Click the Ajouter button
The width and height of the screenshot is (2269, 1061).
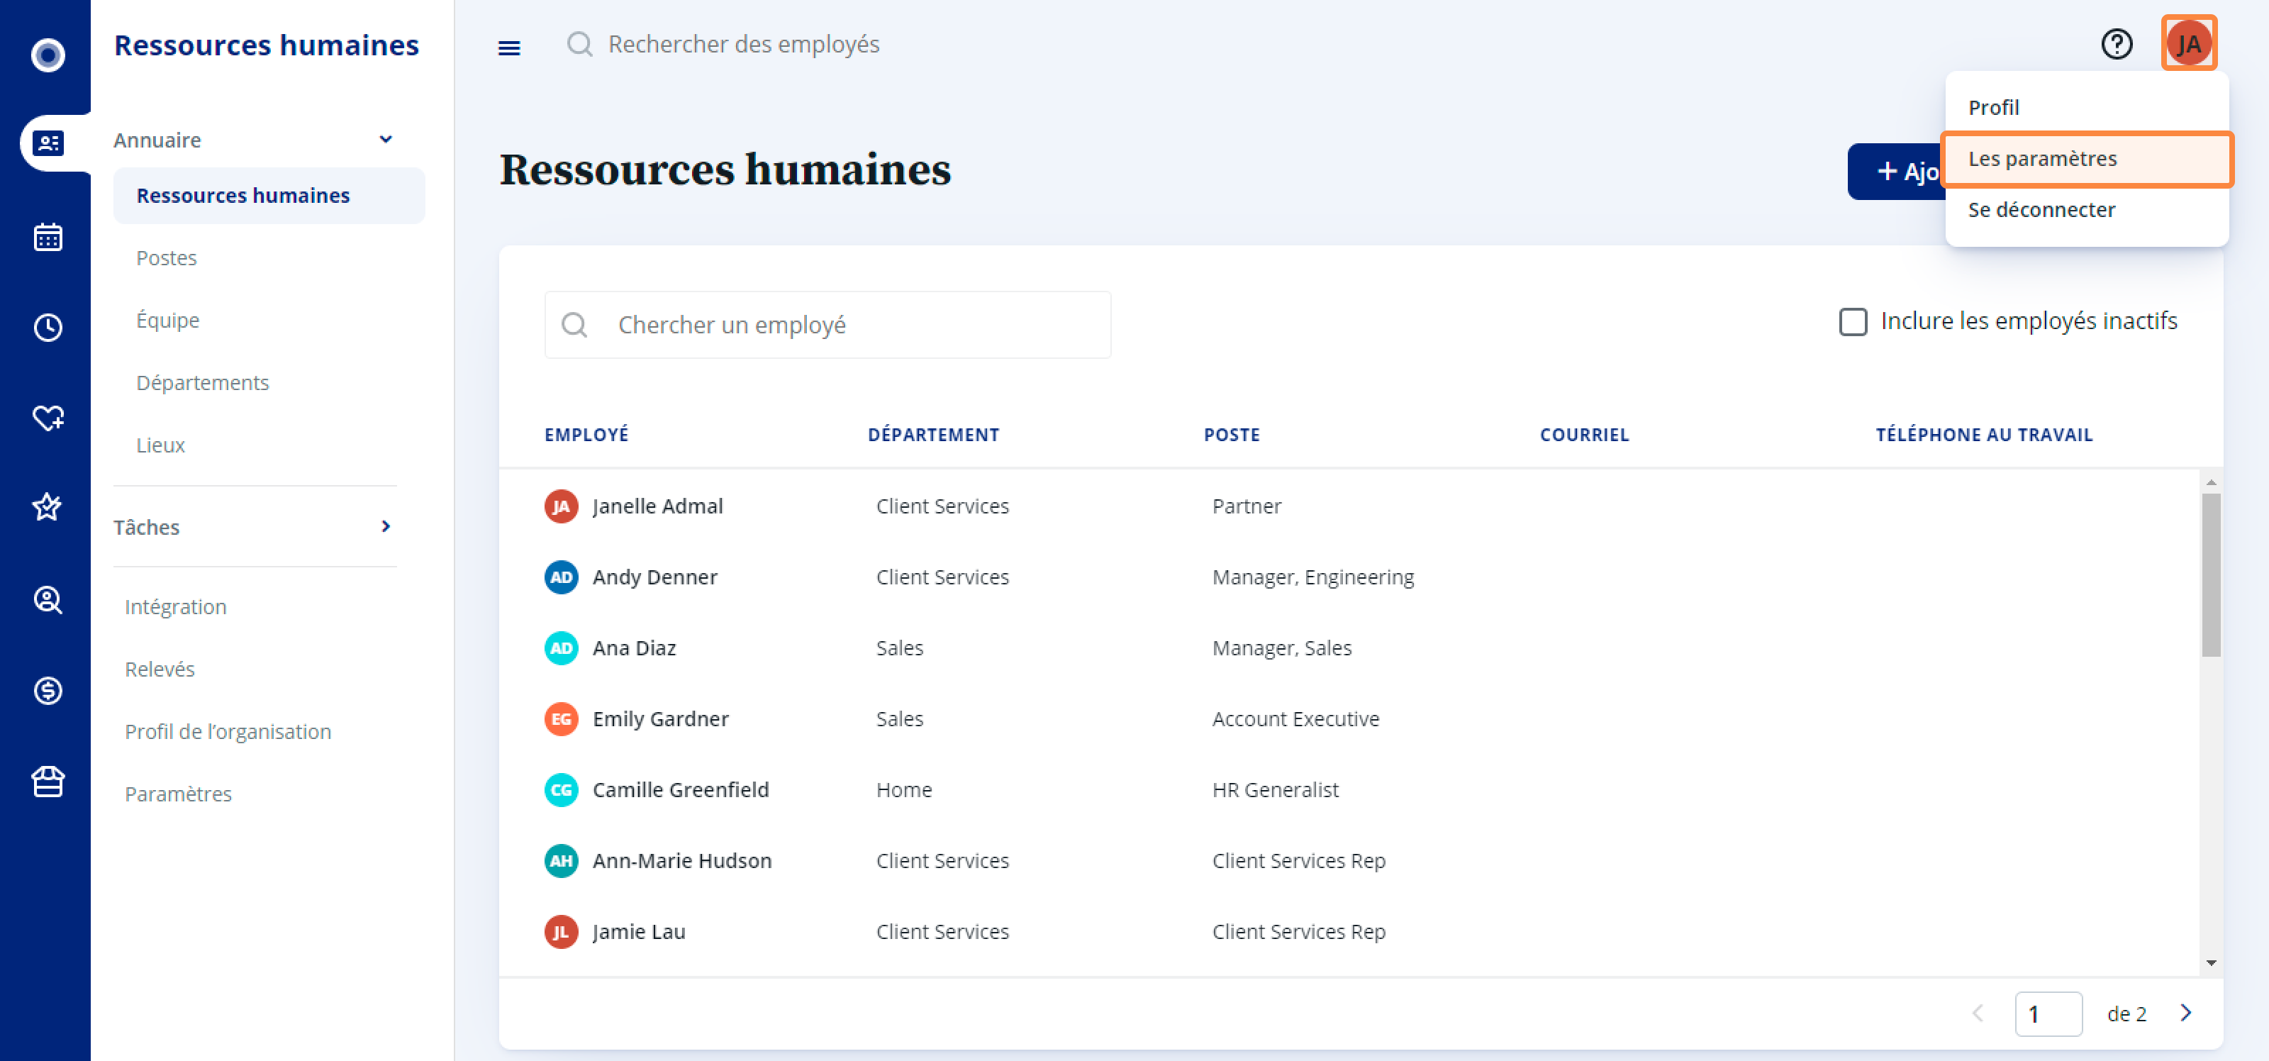[x=1897, y=172]
